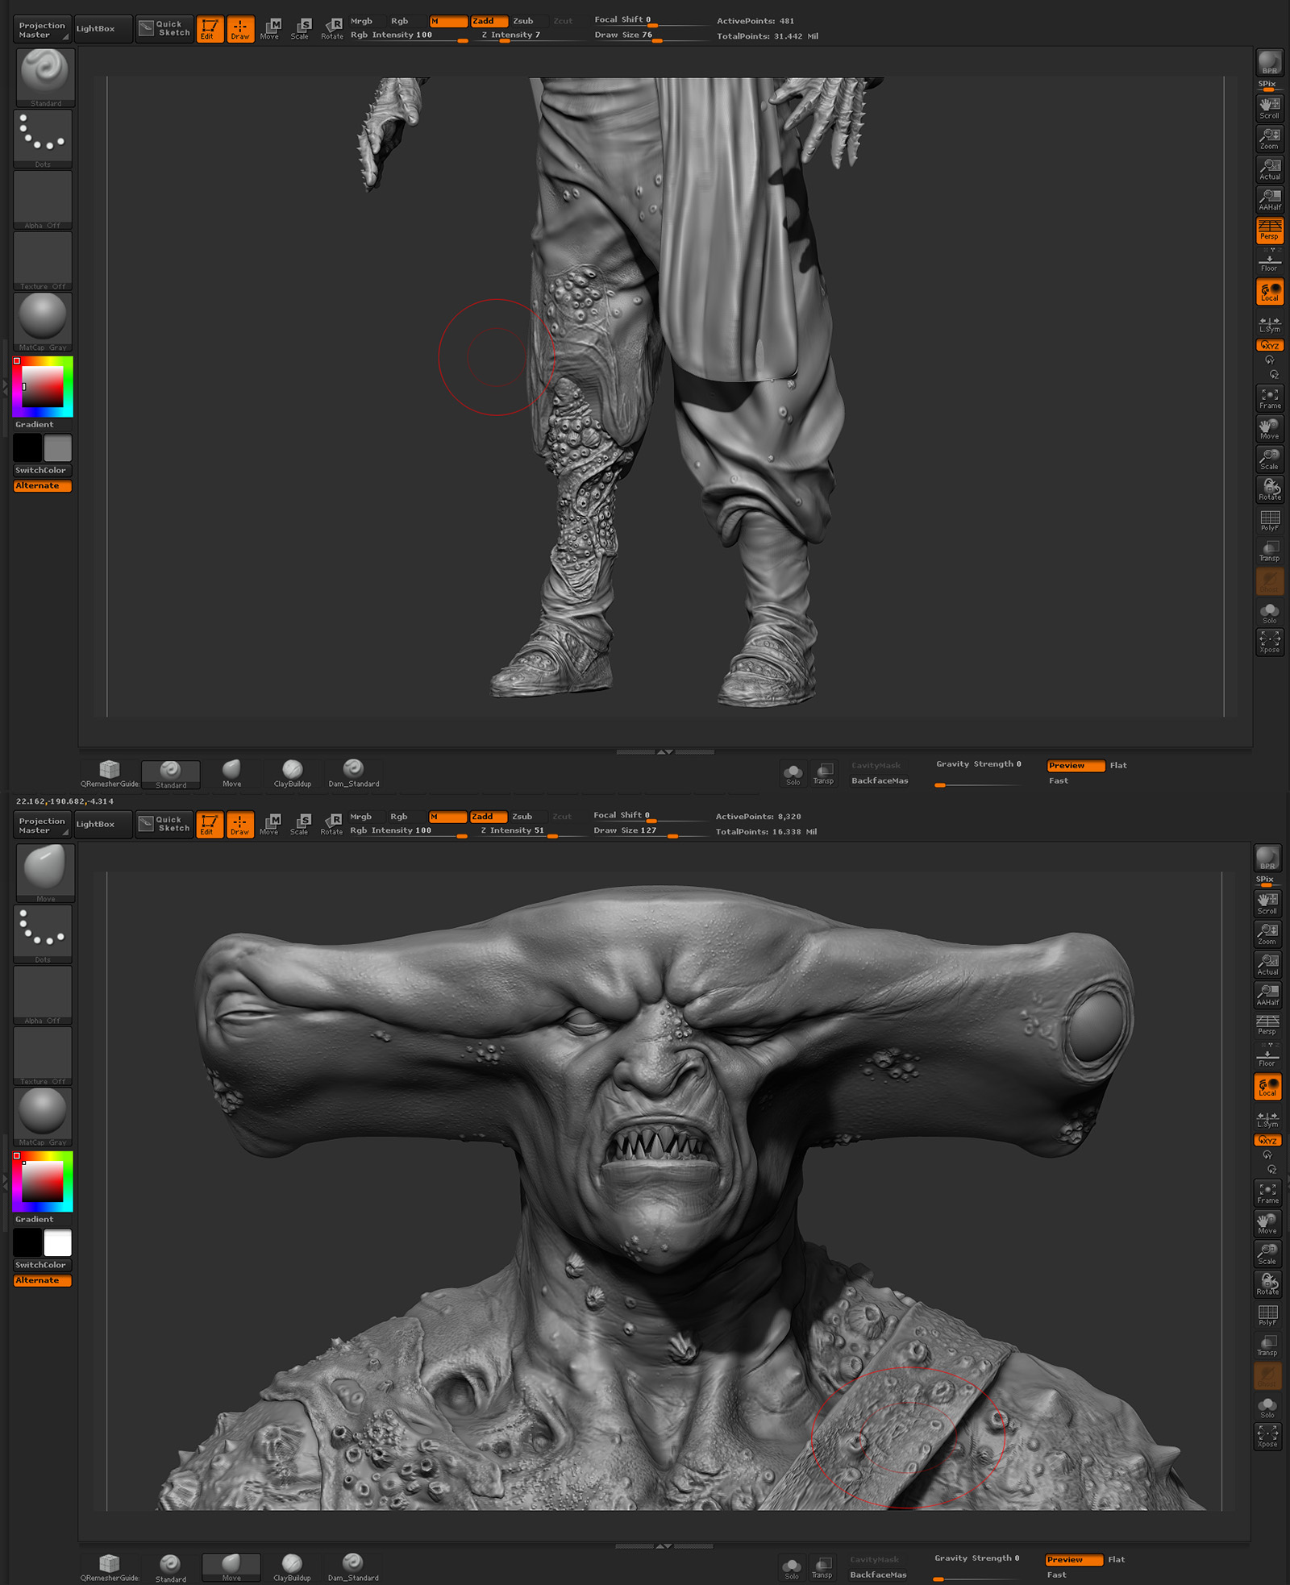The height and width of the screenshot is (1585, 1290).
Task: Select Fast render mode in top window
Action: tap(1059, 781)
